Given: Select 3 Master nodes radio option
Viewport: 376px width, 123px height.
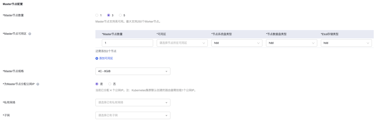Looking at the screenshot, I should coord(108,15).
